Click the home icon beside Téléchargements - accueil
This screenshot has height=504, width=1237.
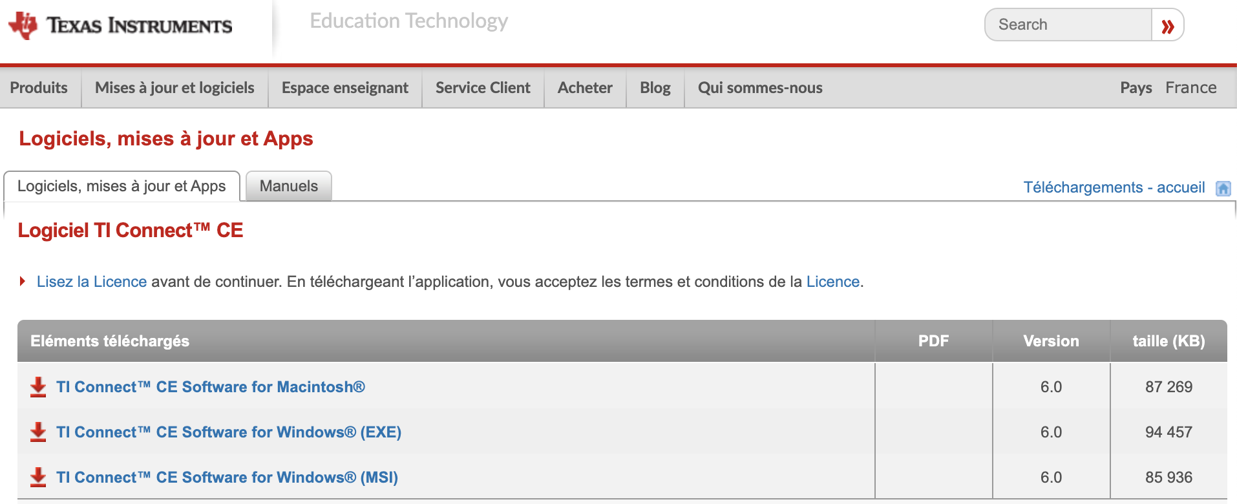[1223, 188]
